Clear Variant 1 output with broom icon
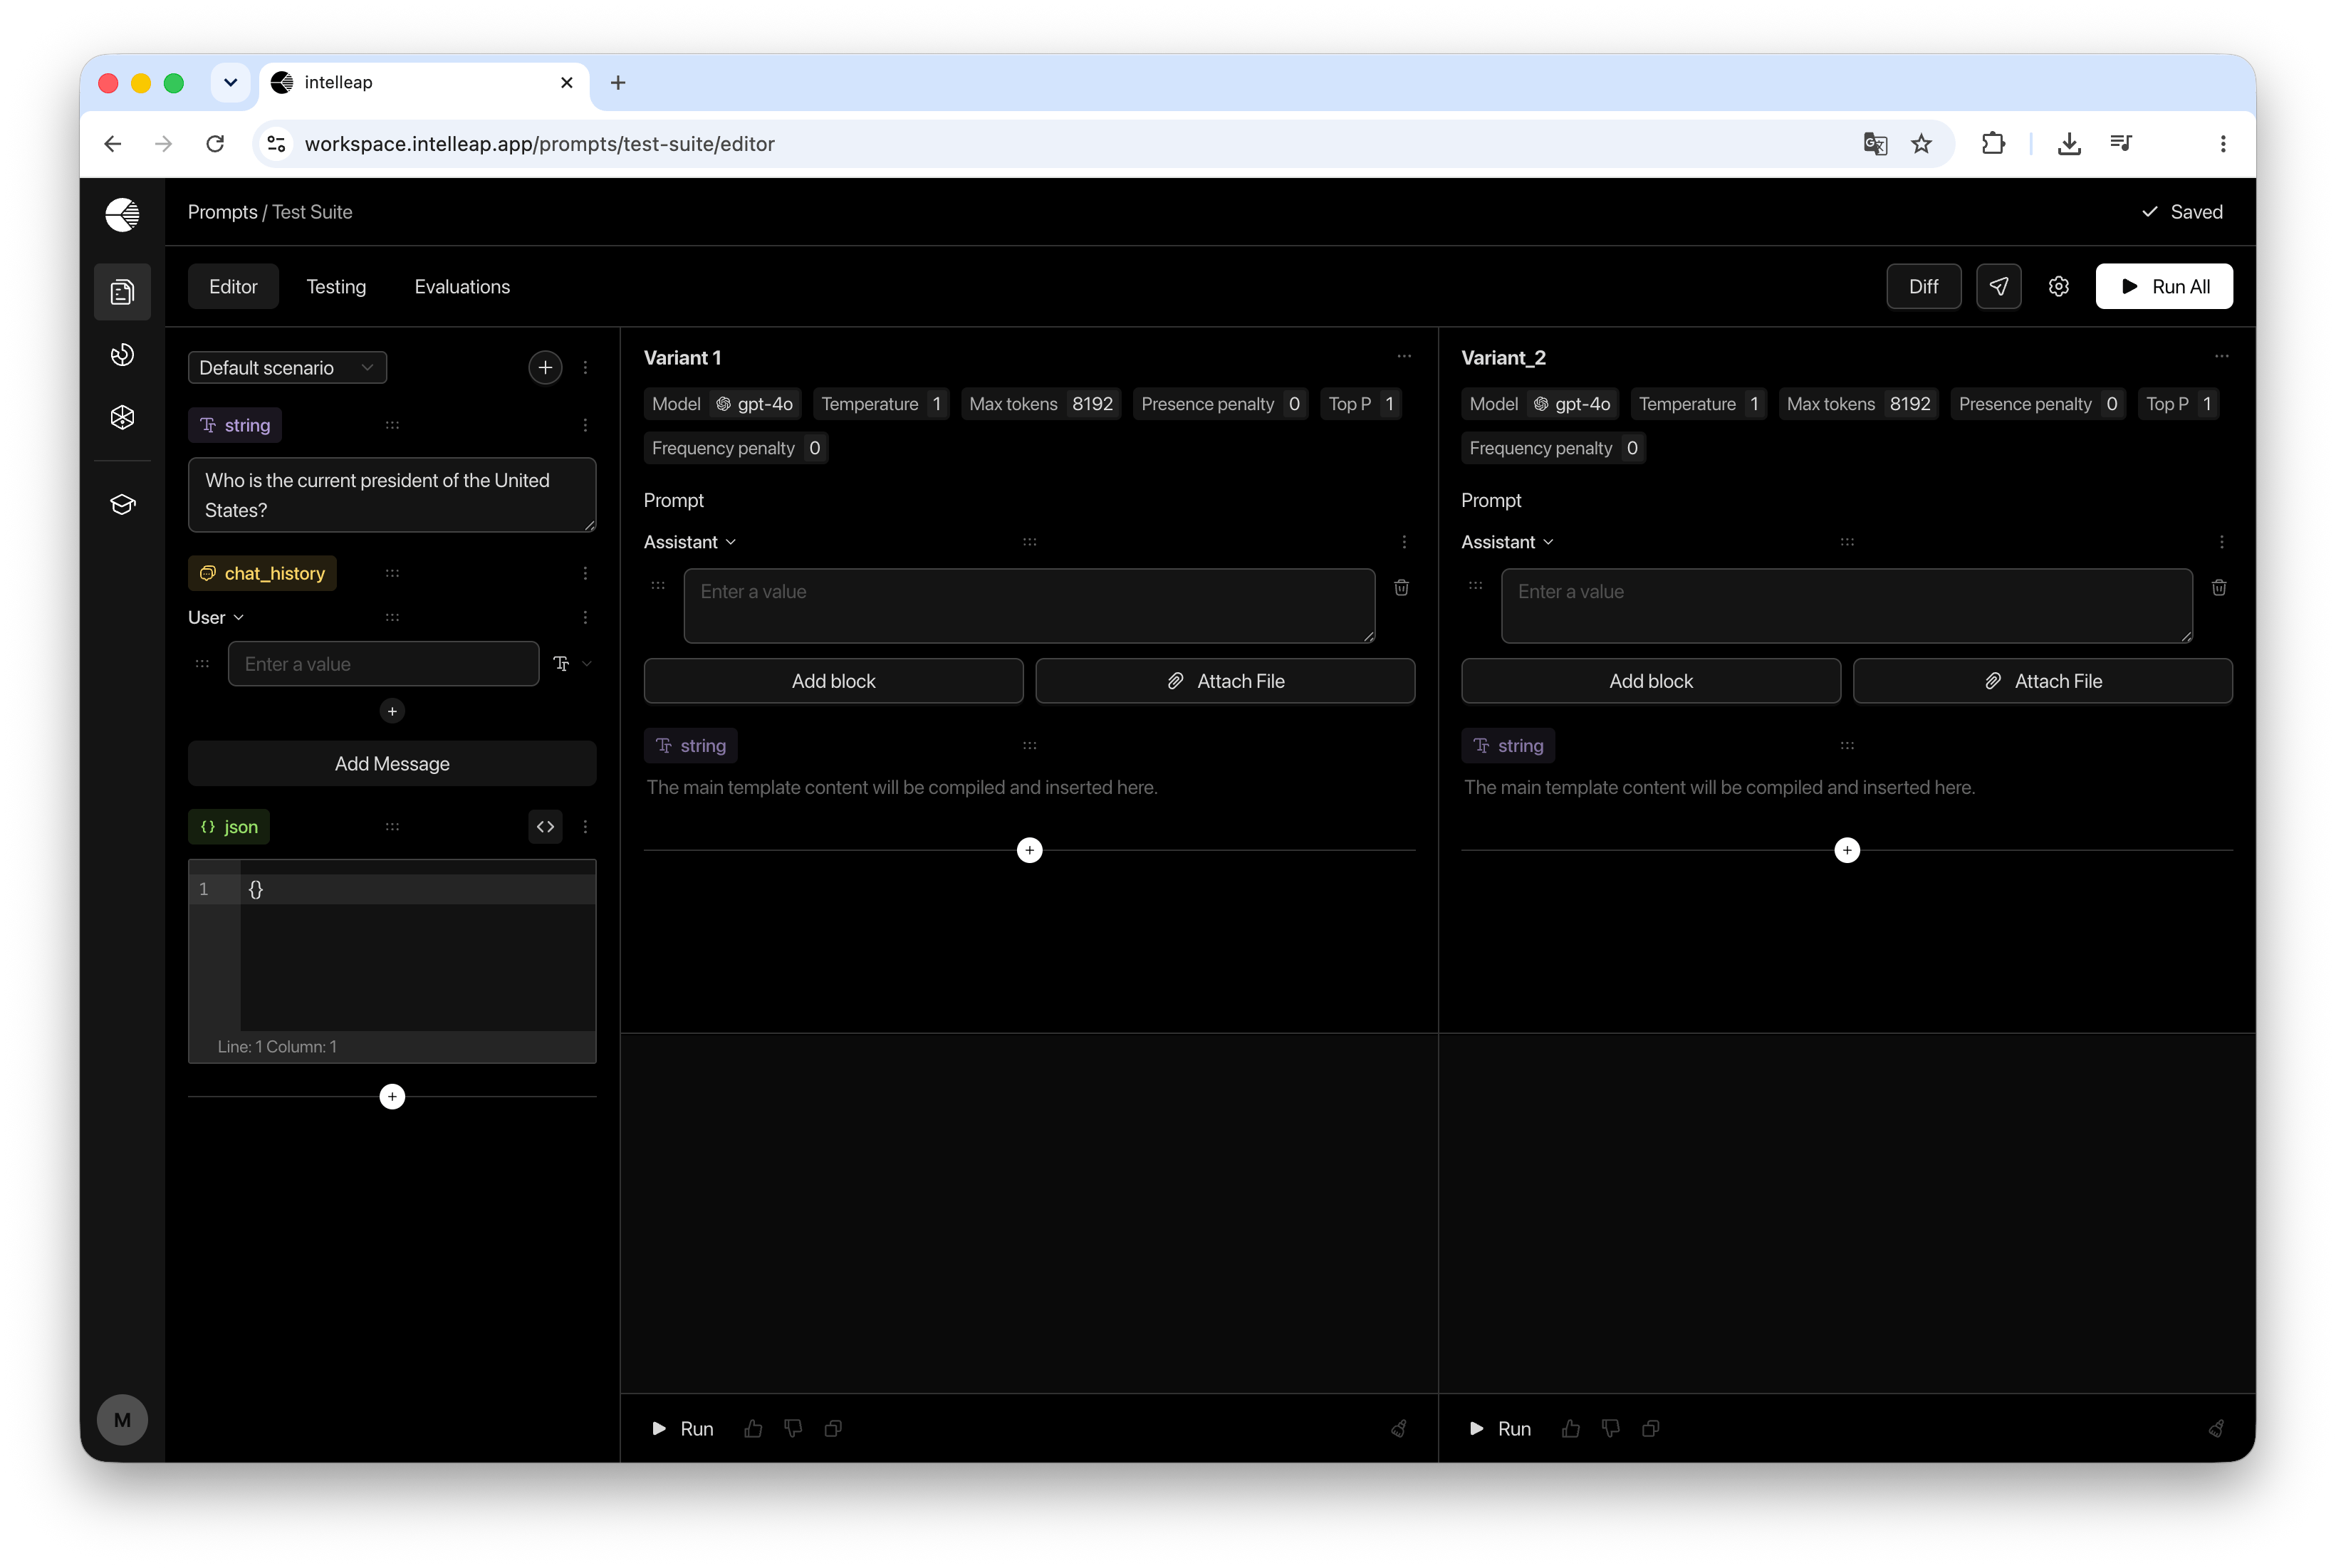The height and width of the screenshot is (1568, 2336). [1399, 1429]
